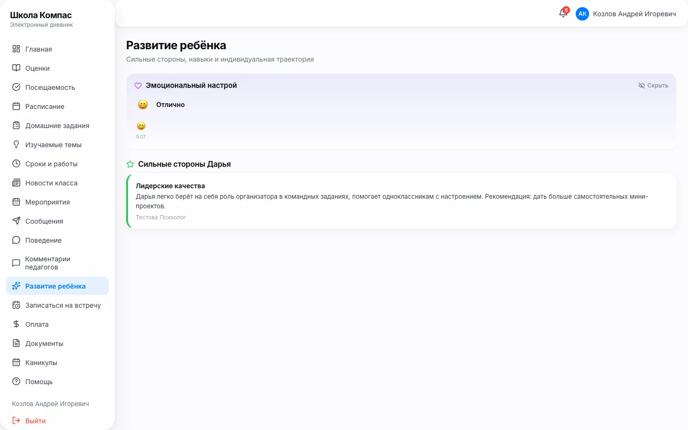Navigate to Каникулы

57,362
